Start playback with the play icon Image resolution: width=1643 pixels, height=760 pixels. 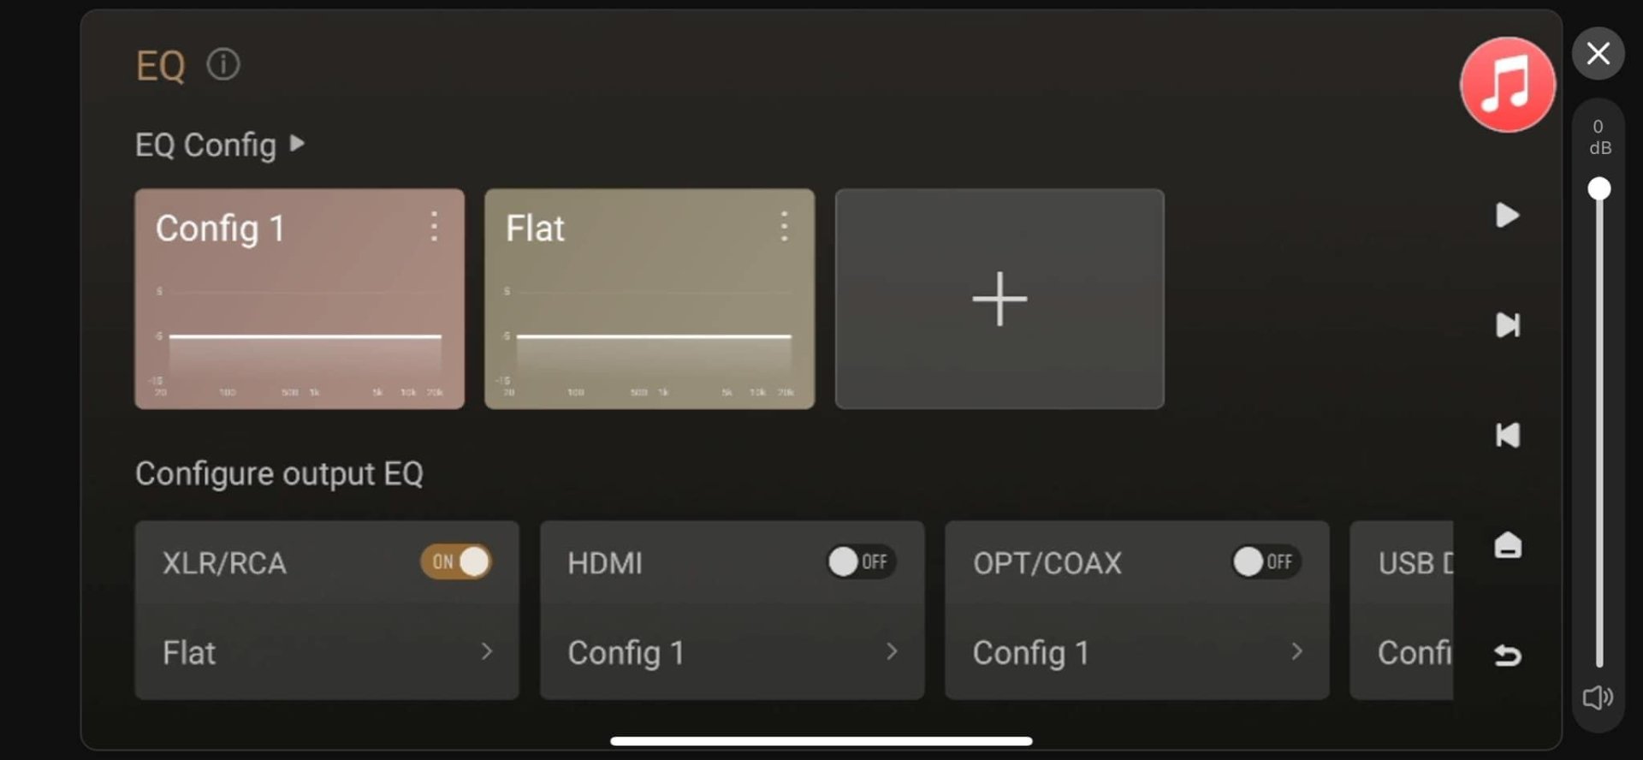coord(1507,215)
